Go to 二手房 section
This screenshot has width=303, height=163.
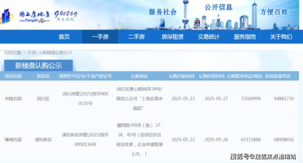[x=136, y=37]
